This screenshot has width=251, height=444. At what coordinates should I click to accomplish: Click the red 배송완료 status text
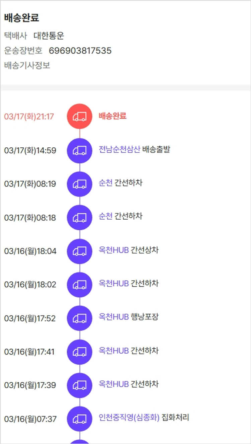[112, 116]
